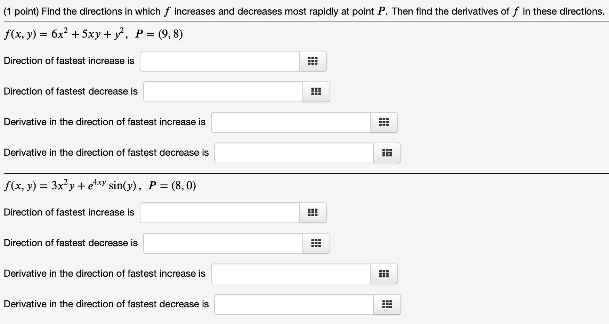This screenshot has height=324, width=609.
Task: Open equation editor for second problem's fastest decrease direction
Action: point(316,243)
